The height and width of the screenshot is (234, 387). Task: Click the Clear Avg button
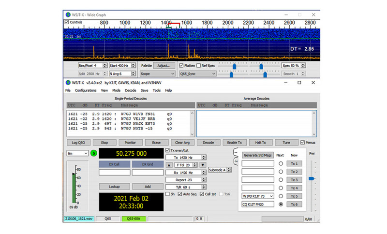(182, 143)
